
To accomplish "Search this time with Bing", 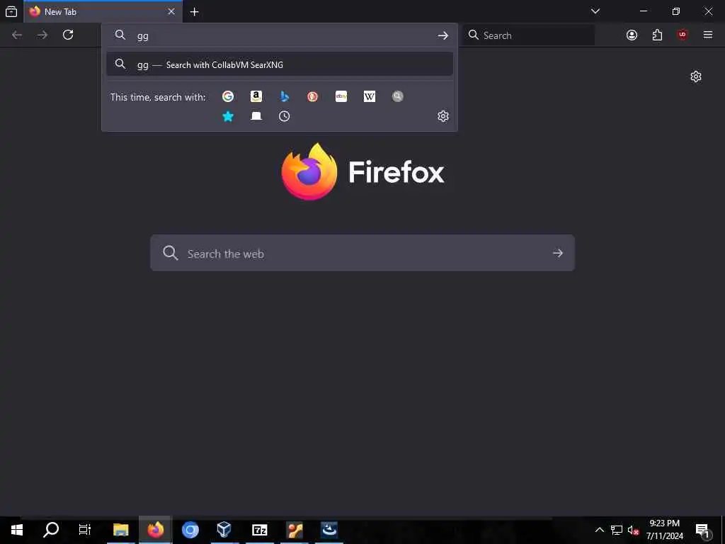I will click(x=285, y=96).
